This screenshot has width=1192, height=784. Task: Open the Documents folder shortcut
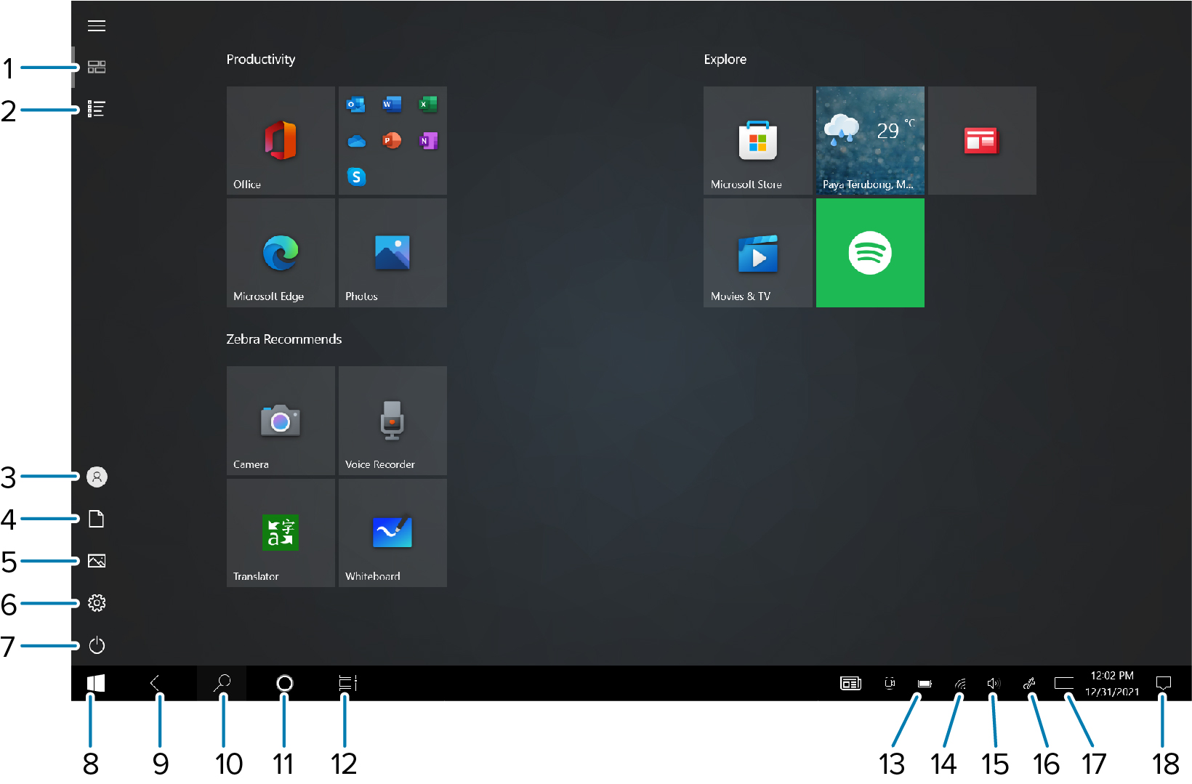97,519
